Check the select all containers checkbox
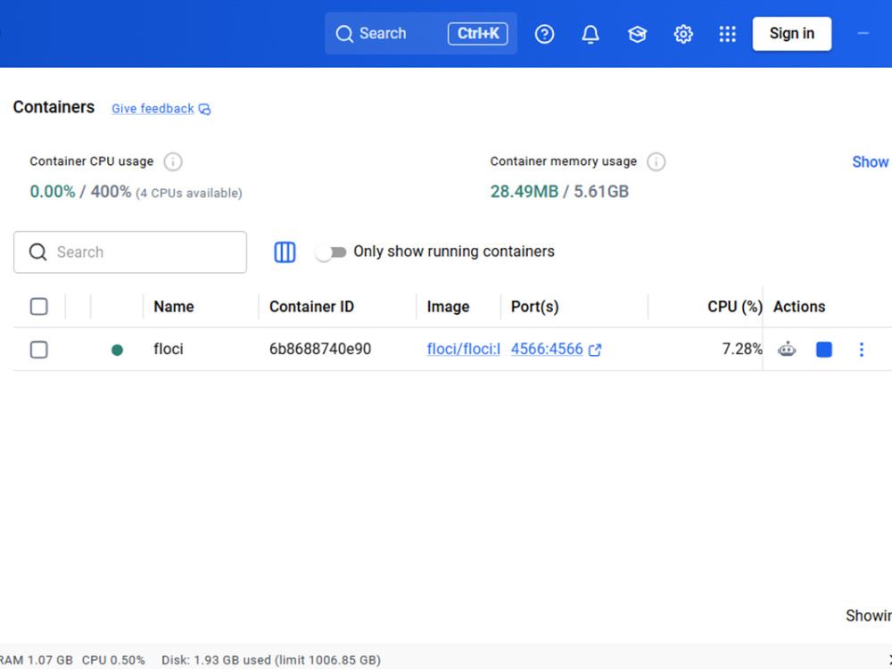The height and width of the screenshot is (669, 892). (38, 307)
